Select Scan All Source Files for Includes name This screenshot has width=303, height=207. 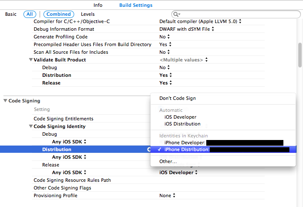click(x=71, y=52)
